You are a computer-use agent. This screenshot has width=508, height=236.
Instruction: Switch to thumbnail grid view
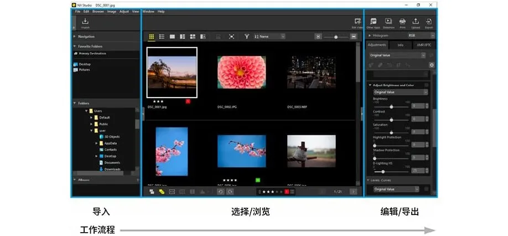(x=152, y=36)
